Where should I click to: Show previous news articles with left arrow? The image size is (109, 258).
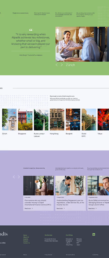14,177
